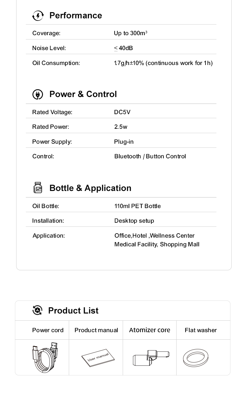Viewport: 246px width, 395px height.
Task: Click the Coverage value Up to 300m³
Action: [x=130, y=33]
